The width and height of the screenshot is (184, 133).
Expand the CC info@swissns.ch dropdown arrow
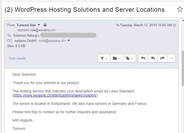pyautogui.click(x=69, y=41)
